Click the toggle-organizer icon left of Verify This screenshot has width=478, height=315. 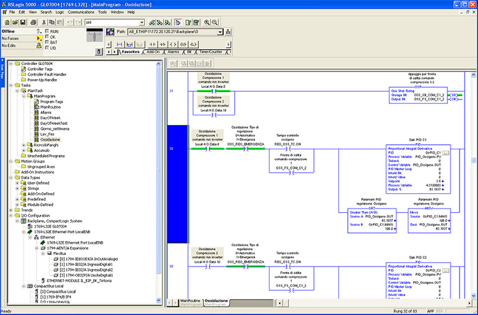178,22
